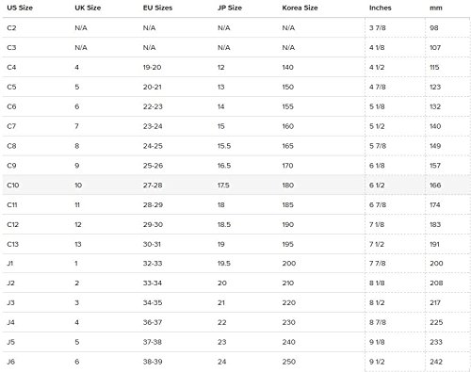This screenshot has height=372, width=471.
Task: Click the JP Size column header
Action: click(x=230, y=8)
